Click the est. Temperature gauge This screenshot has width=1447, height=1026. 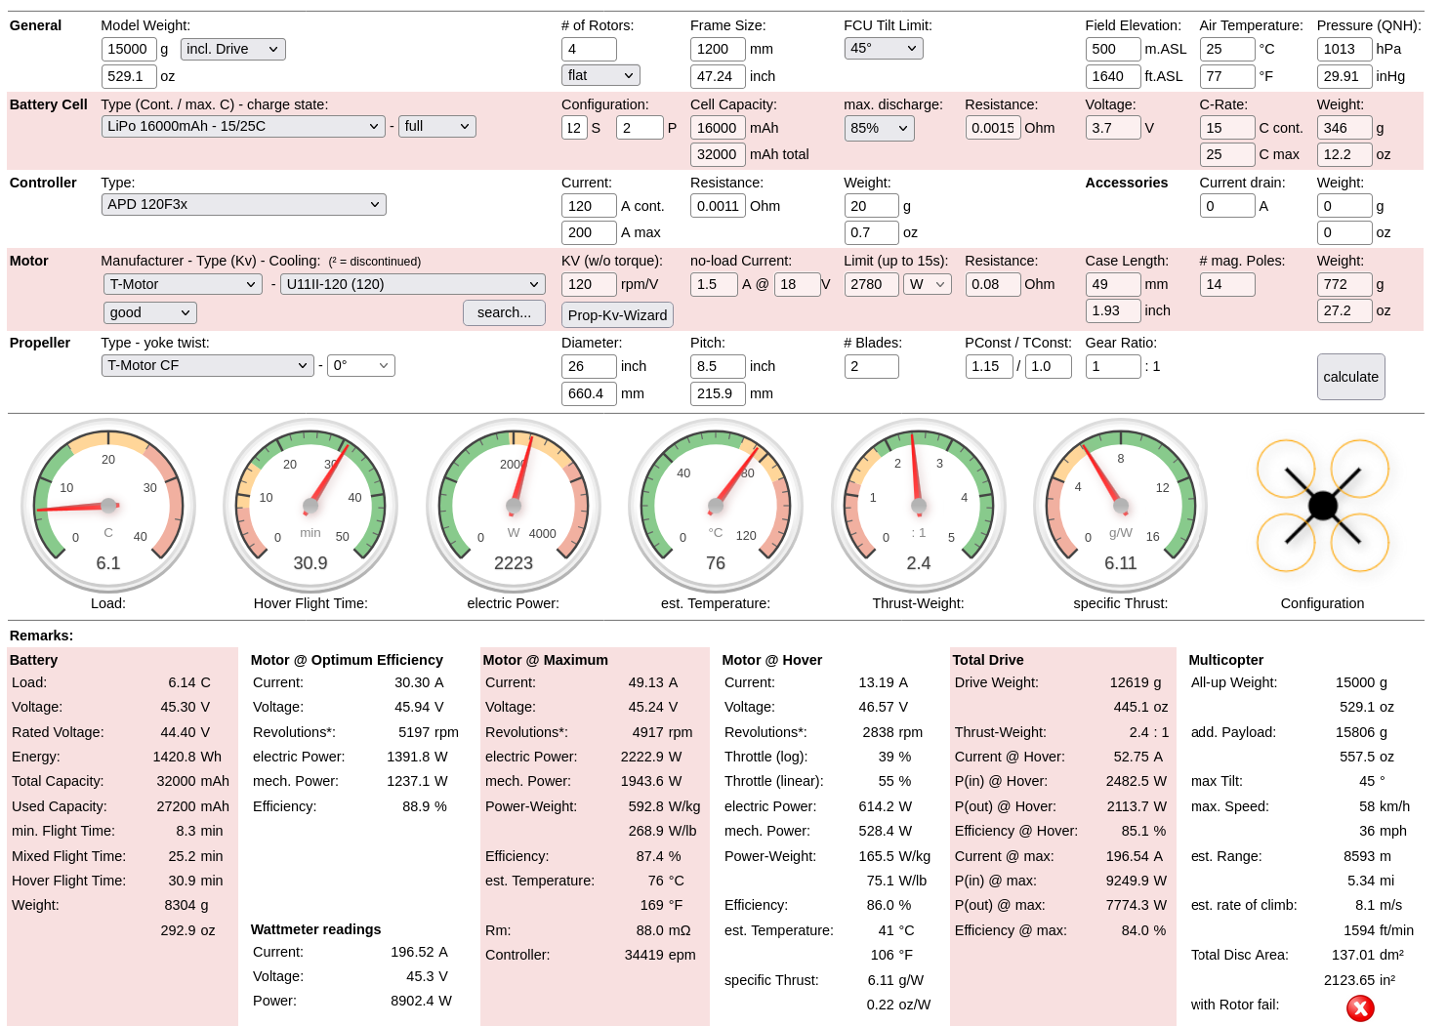716,506
